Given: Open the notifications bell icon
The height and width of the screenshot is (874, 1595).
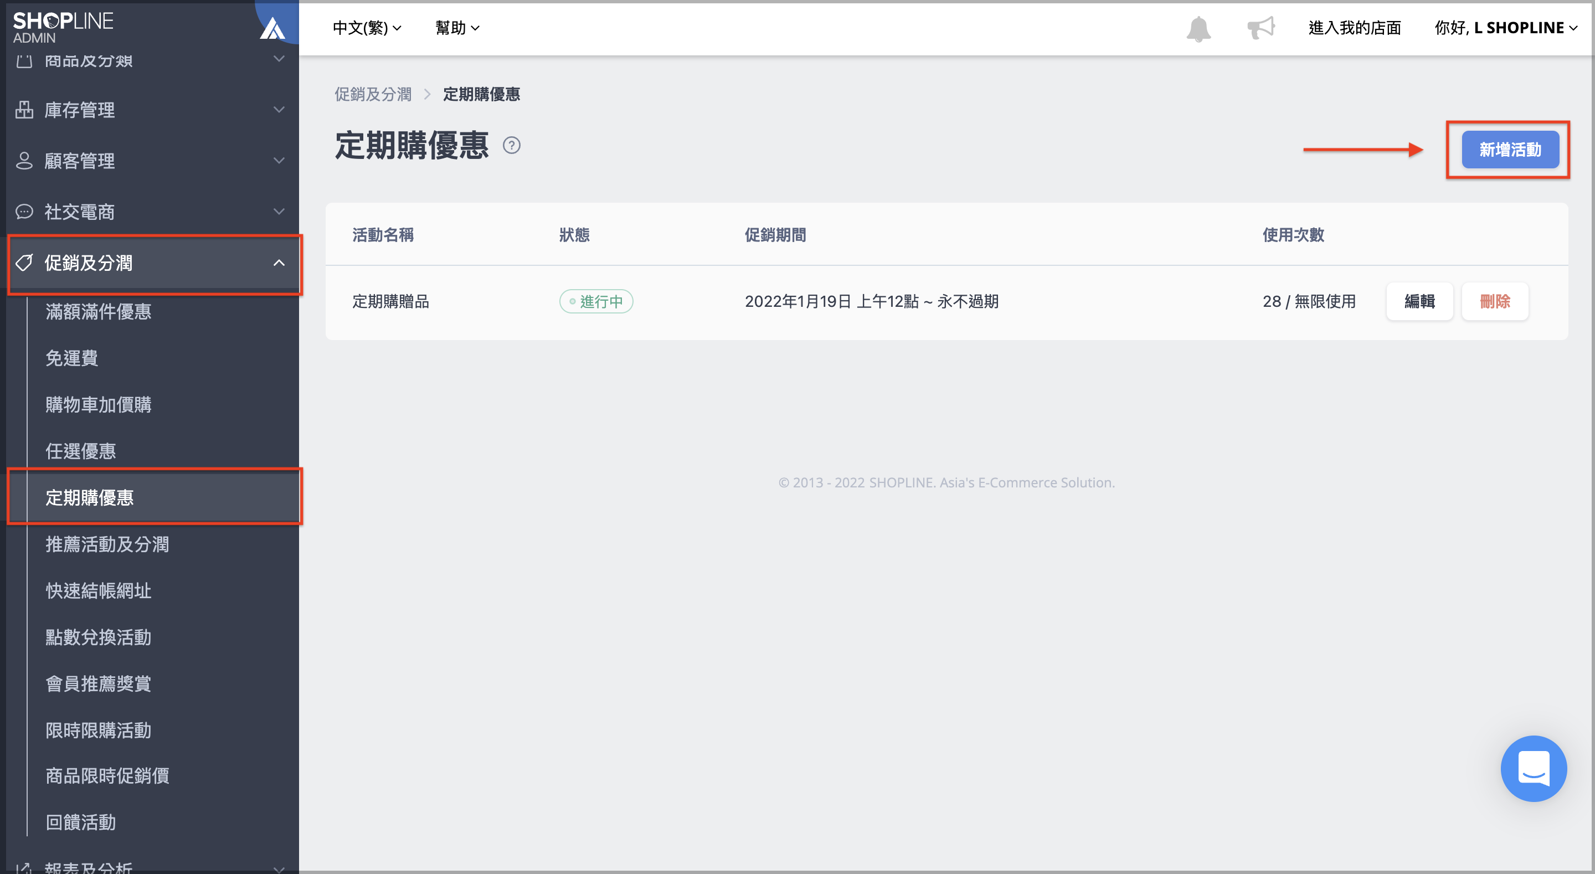Looking at the screenshot, I should coord(1198,28).
